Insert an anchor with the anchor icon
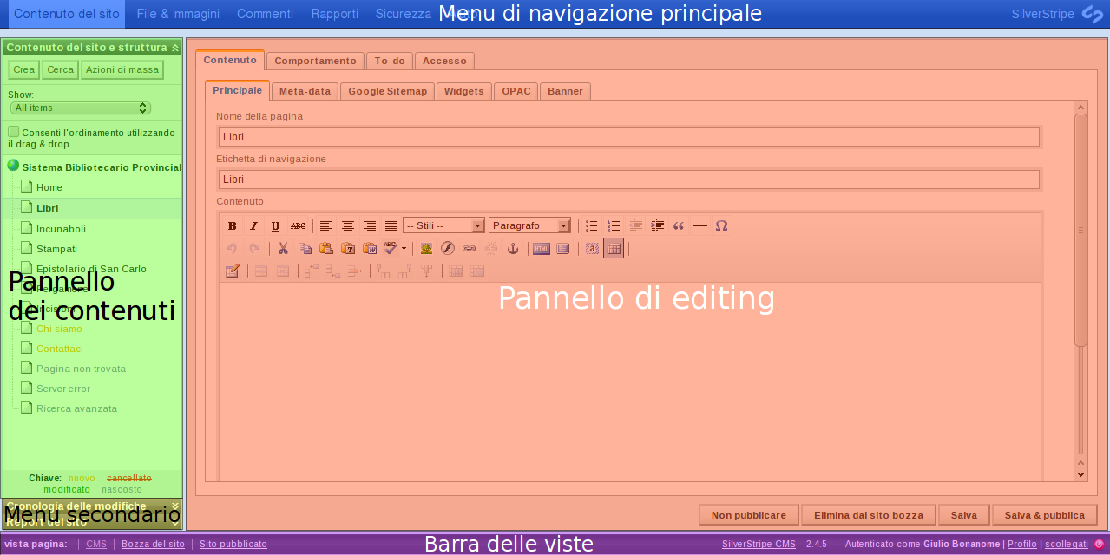 click(x=513, y=248)
